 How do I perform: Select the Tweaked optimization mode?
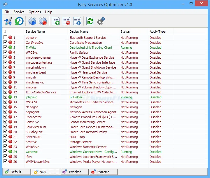(x=75, y=172)
